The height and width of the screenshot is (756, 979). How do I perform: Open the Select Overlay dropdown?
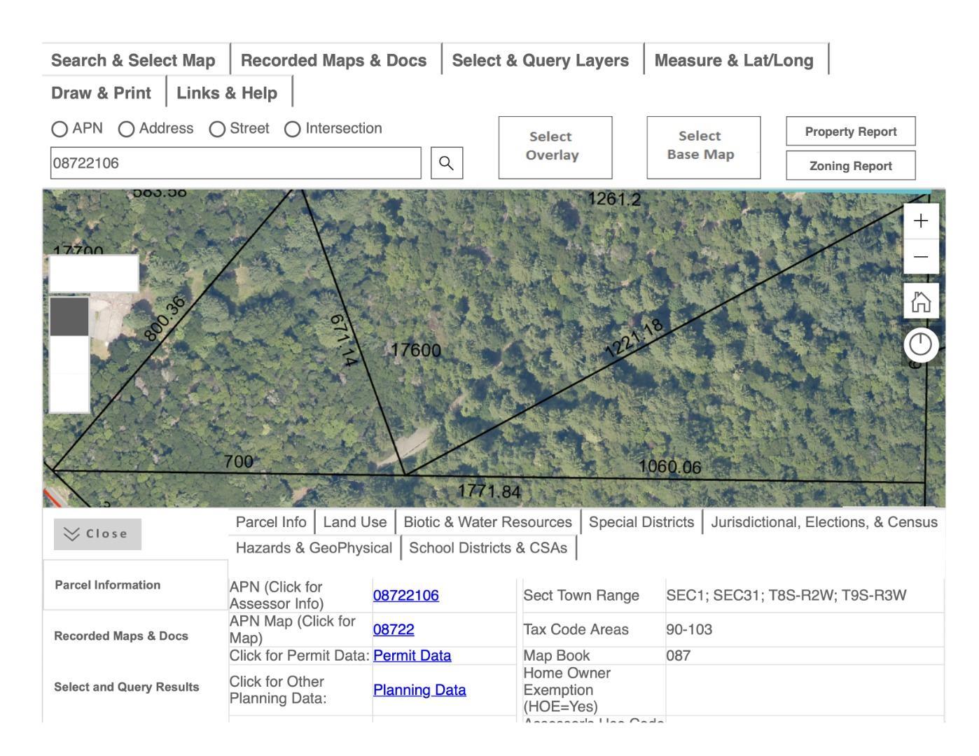[555, 147]
